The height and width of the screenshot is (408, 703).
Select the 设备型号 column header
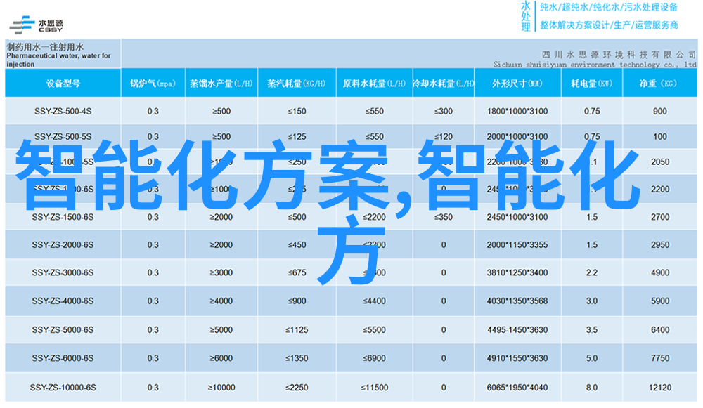pos(63,84)
